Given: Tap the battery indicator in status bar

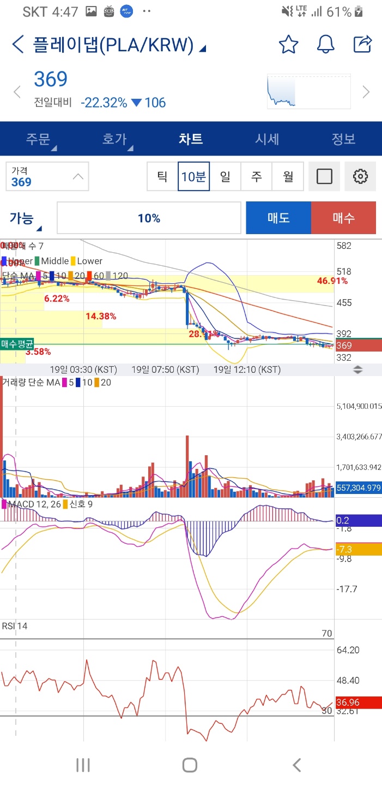Looking at the screenshot, I should tap(359, 11).
